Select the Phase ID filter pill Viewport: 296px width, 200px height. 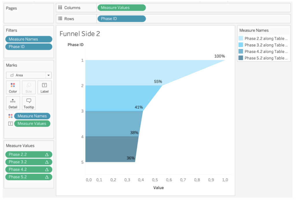pos(29,47)
